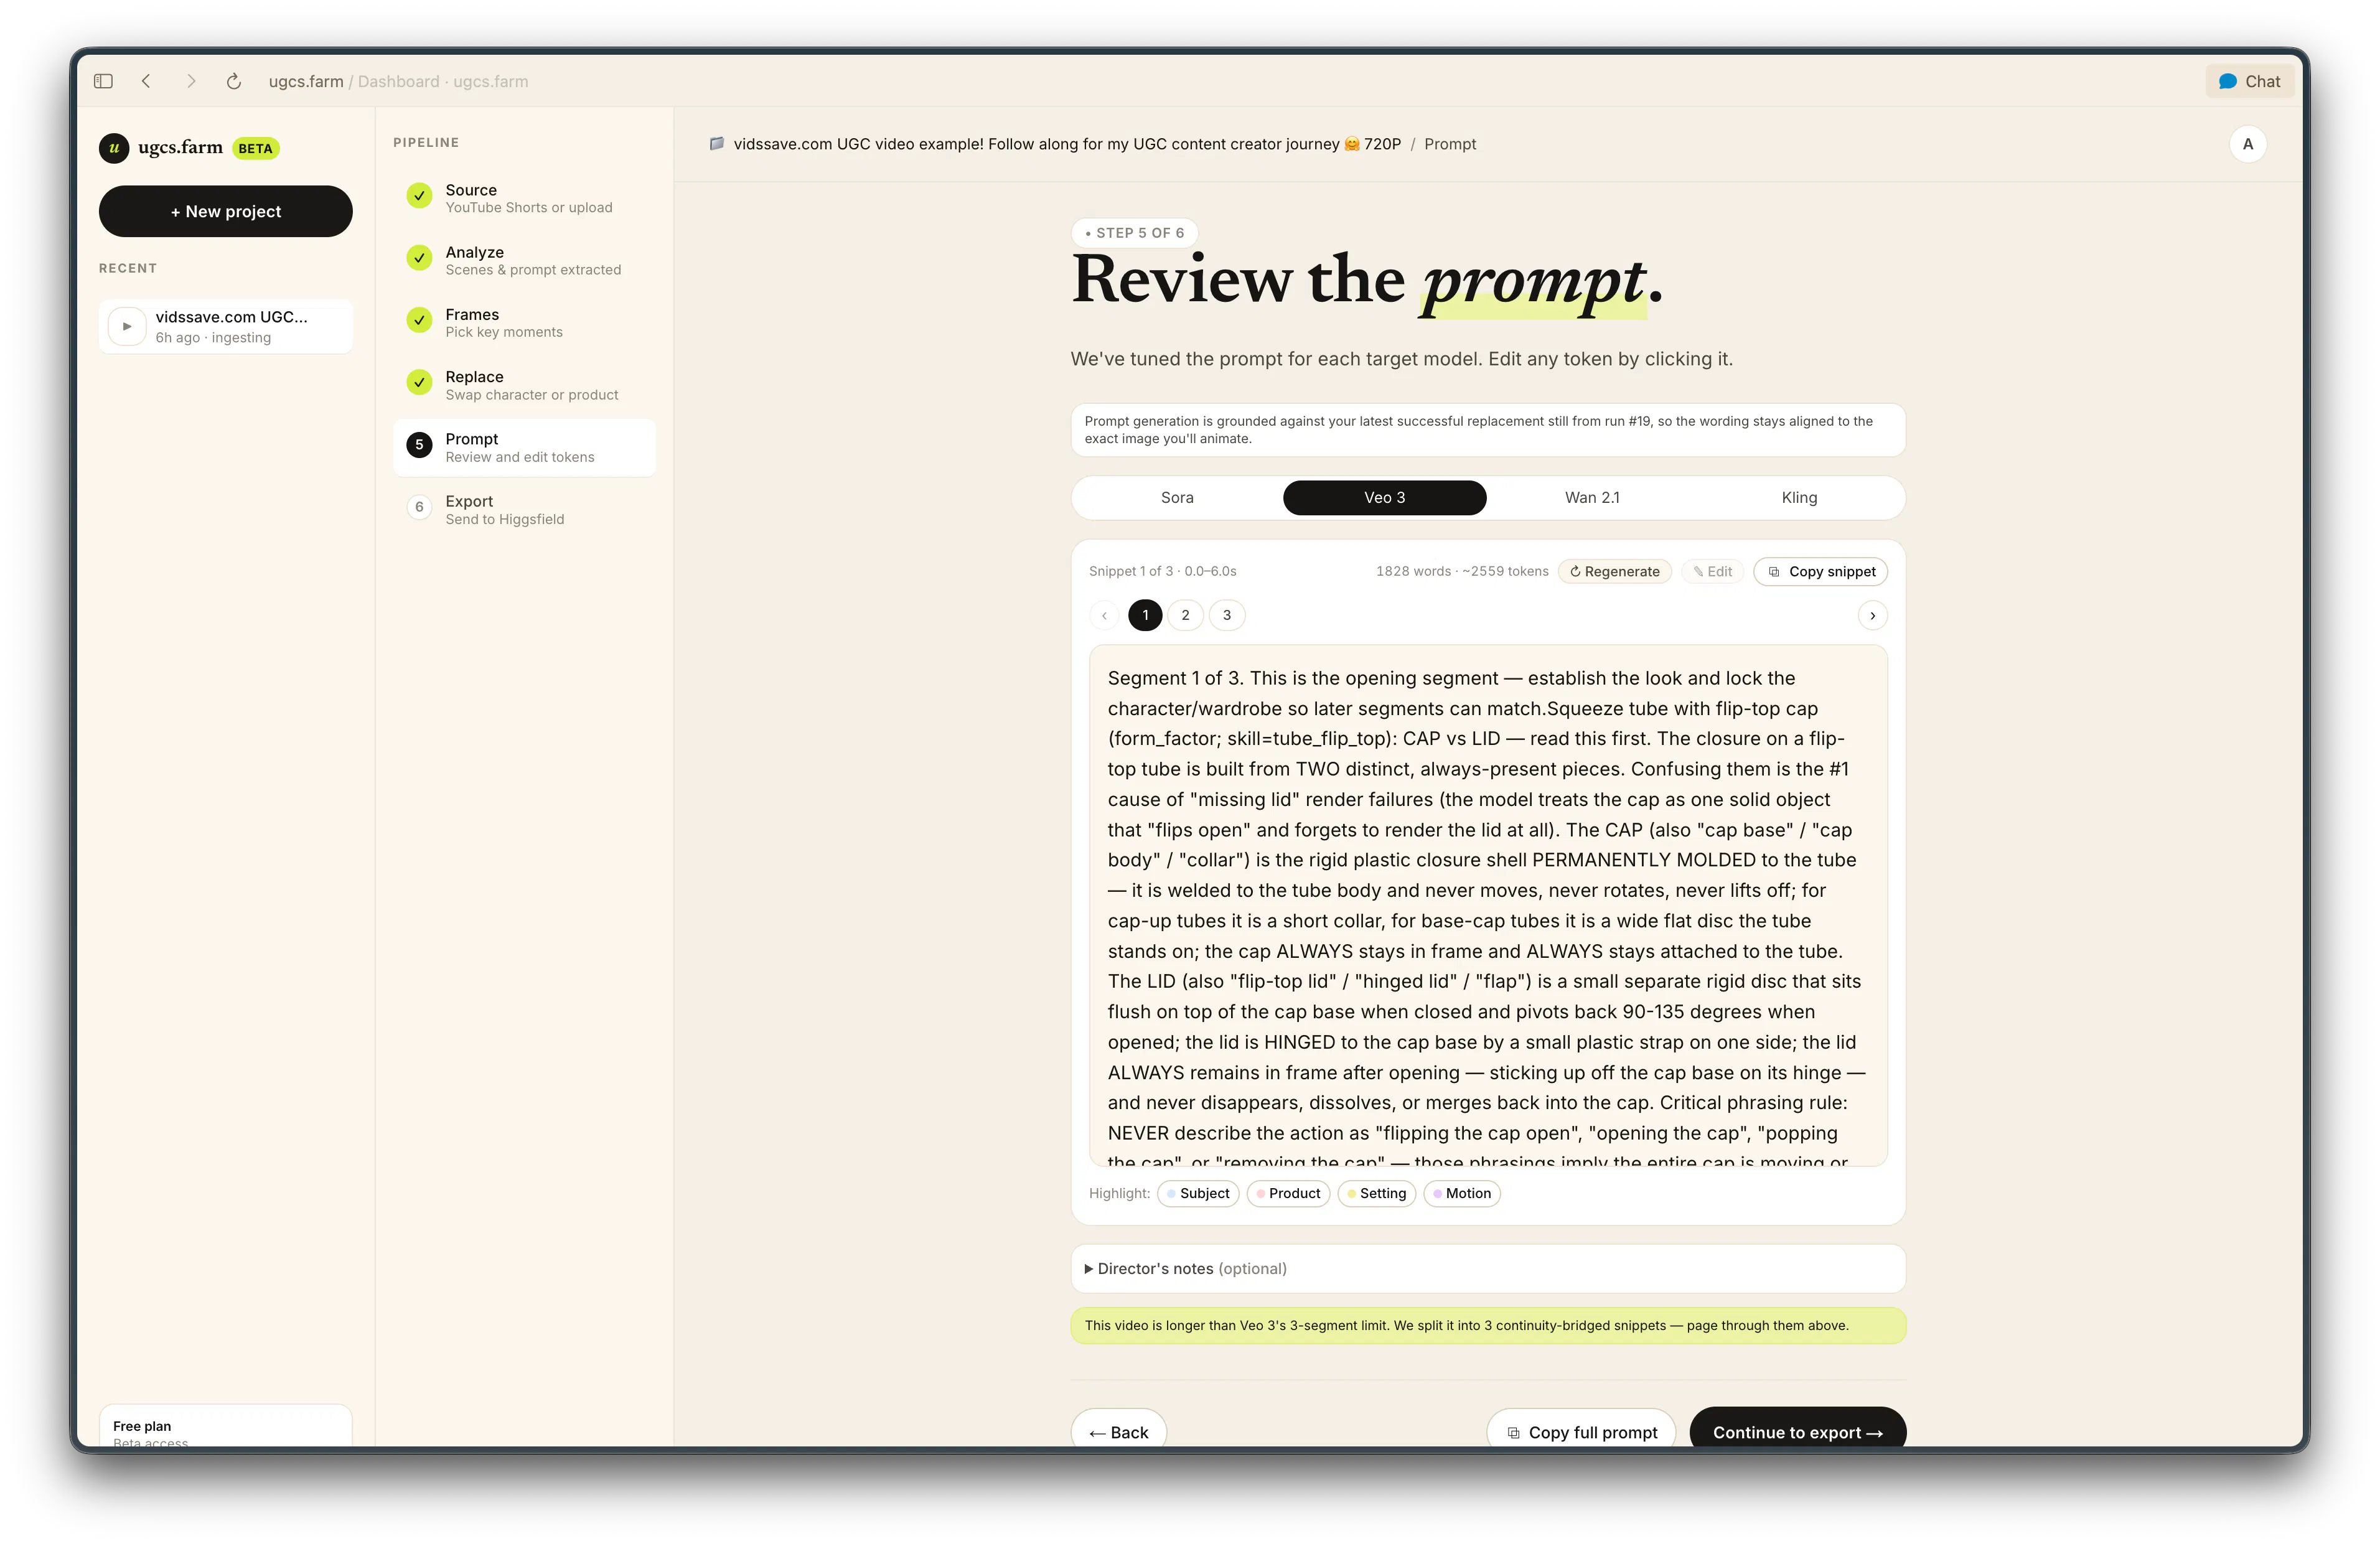Screen dimensions: 2380x1546
Task: Click the step 6 number badge
Action: pos(419,507)
